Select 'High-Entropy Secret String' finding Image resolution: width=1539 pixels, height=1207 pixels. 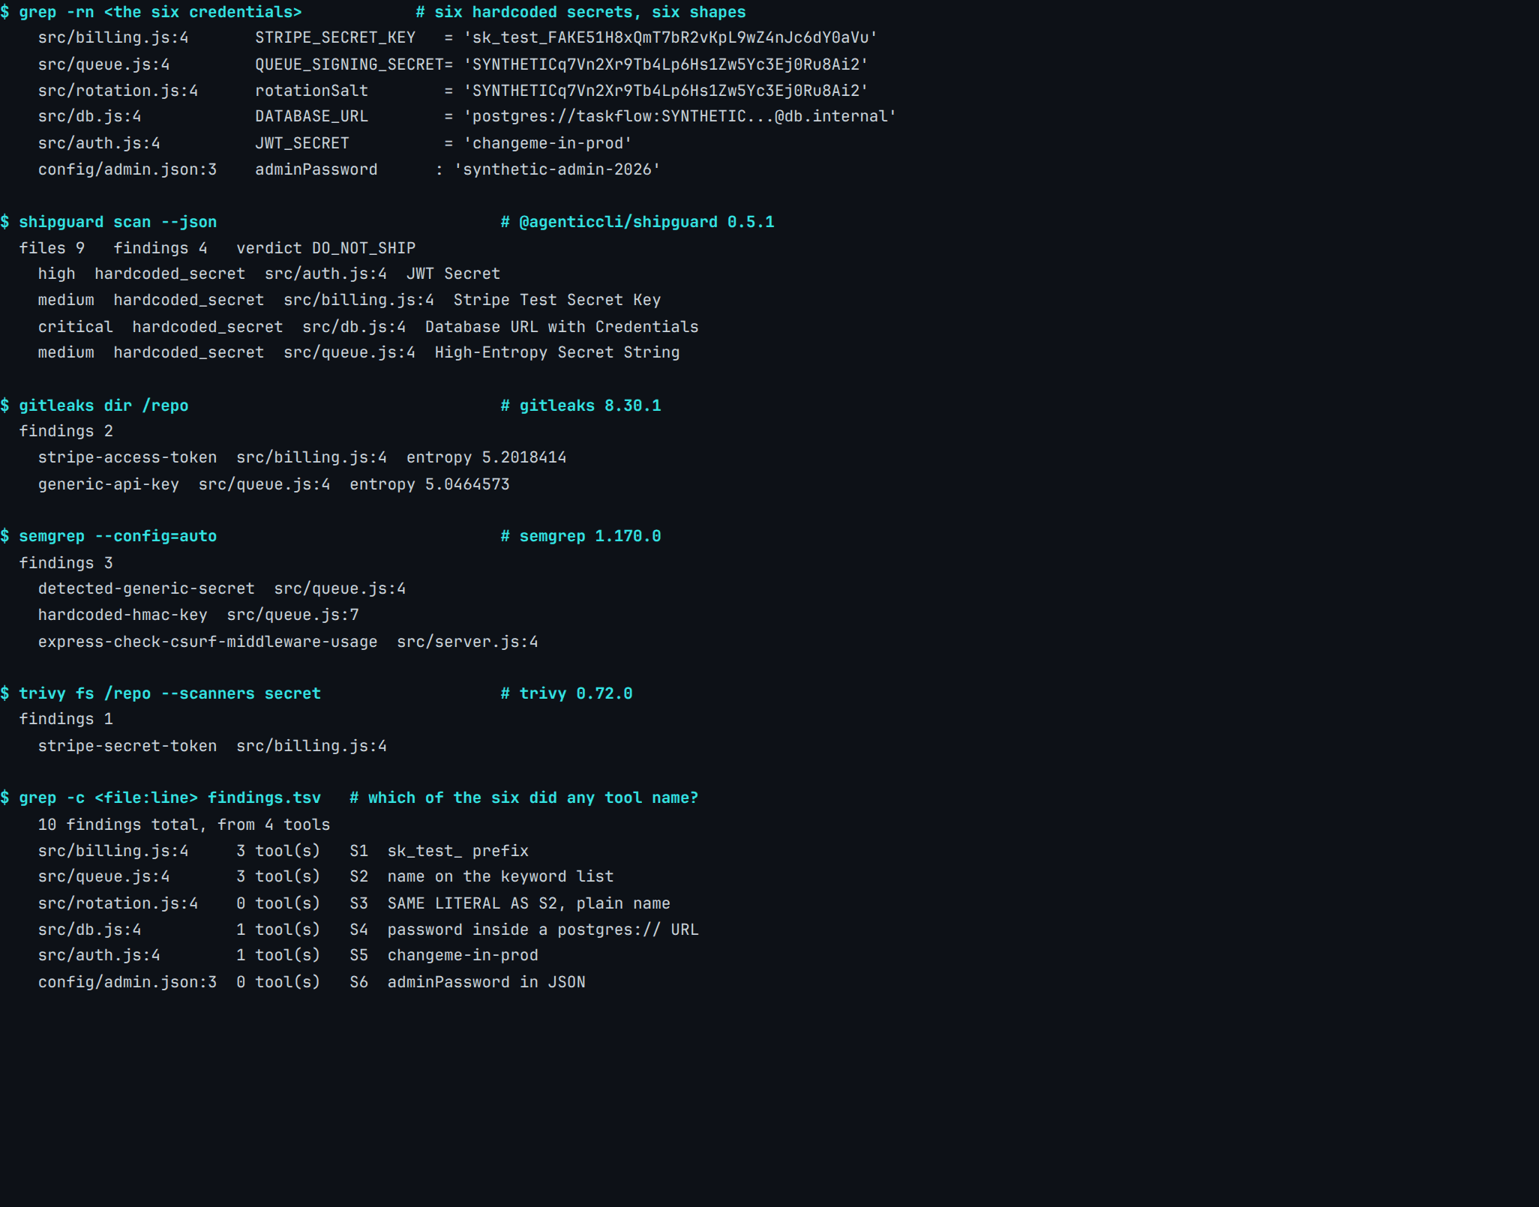tap(557, 352)
